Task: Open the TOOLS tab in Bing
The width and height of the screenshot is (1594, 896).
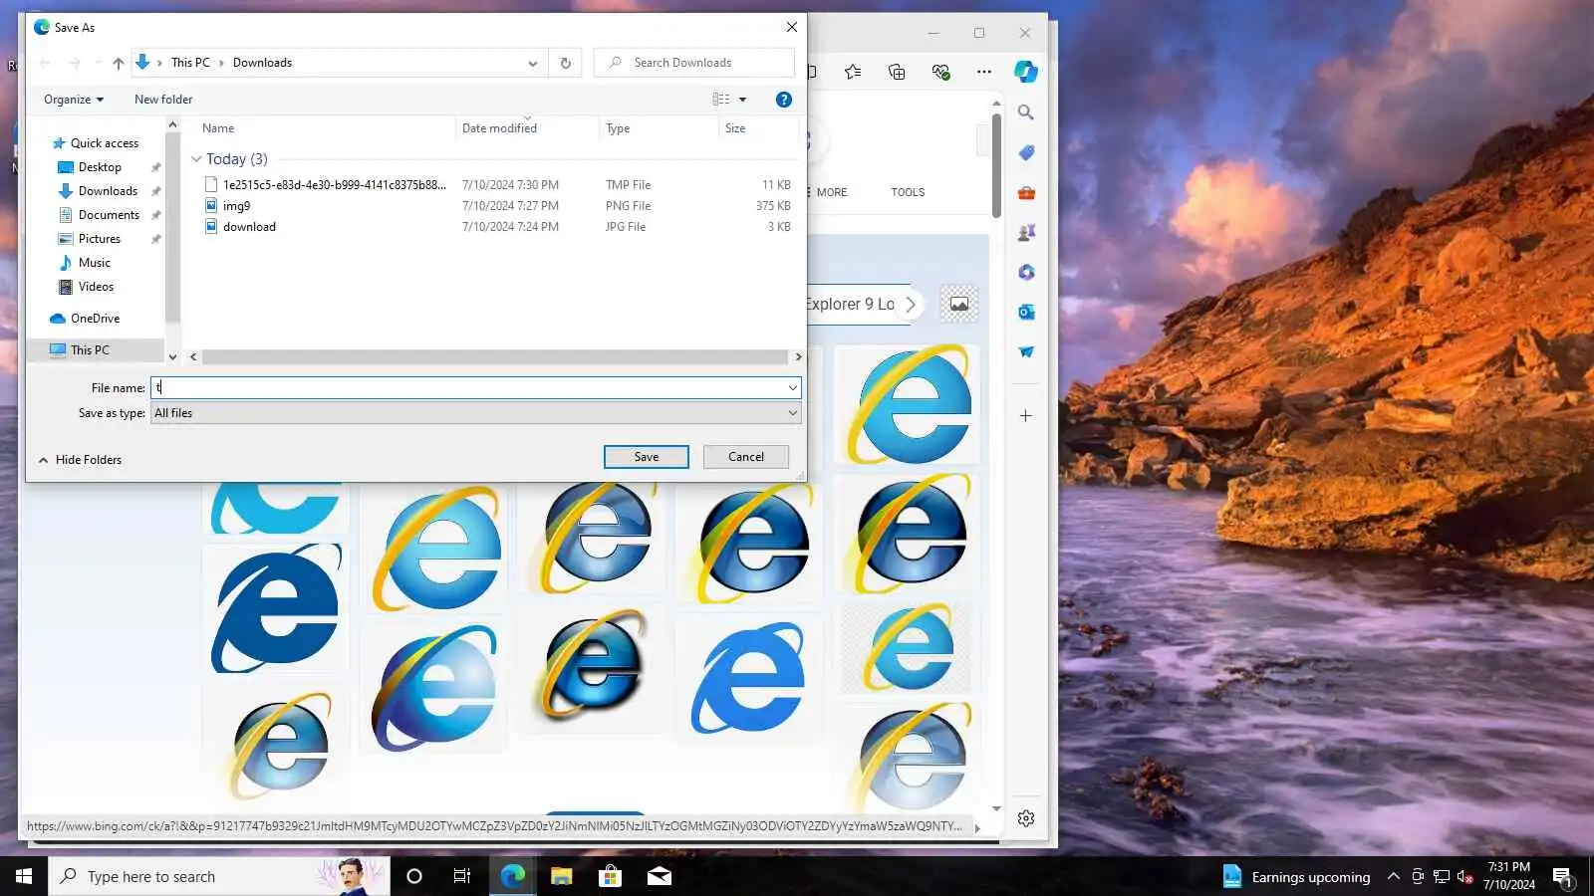Action: pos(908,192)
